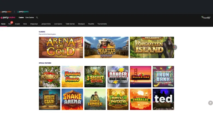Open the partysports site link
213x120 pixels.
23,12
